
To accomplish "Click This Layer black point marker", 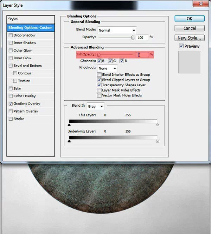I will point(69,125).
